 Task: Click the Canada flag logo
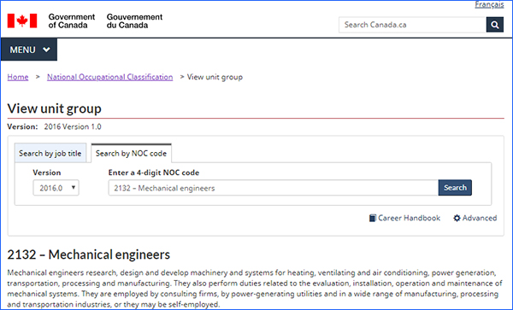click(x=22, y=20)
